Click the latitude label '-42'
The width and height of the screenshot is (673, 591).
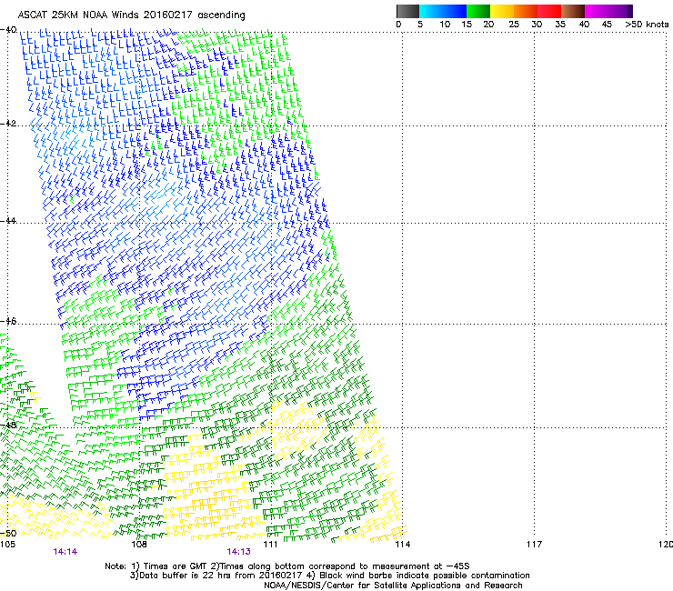(8, 123)
